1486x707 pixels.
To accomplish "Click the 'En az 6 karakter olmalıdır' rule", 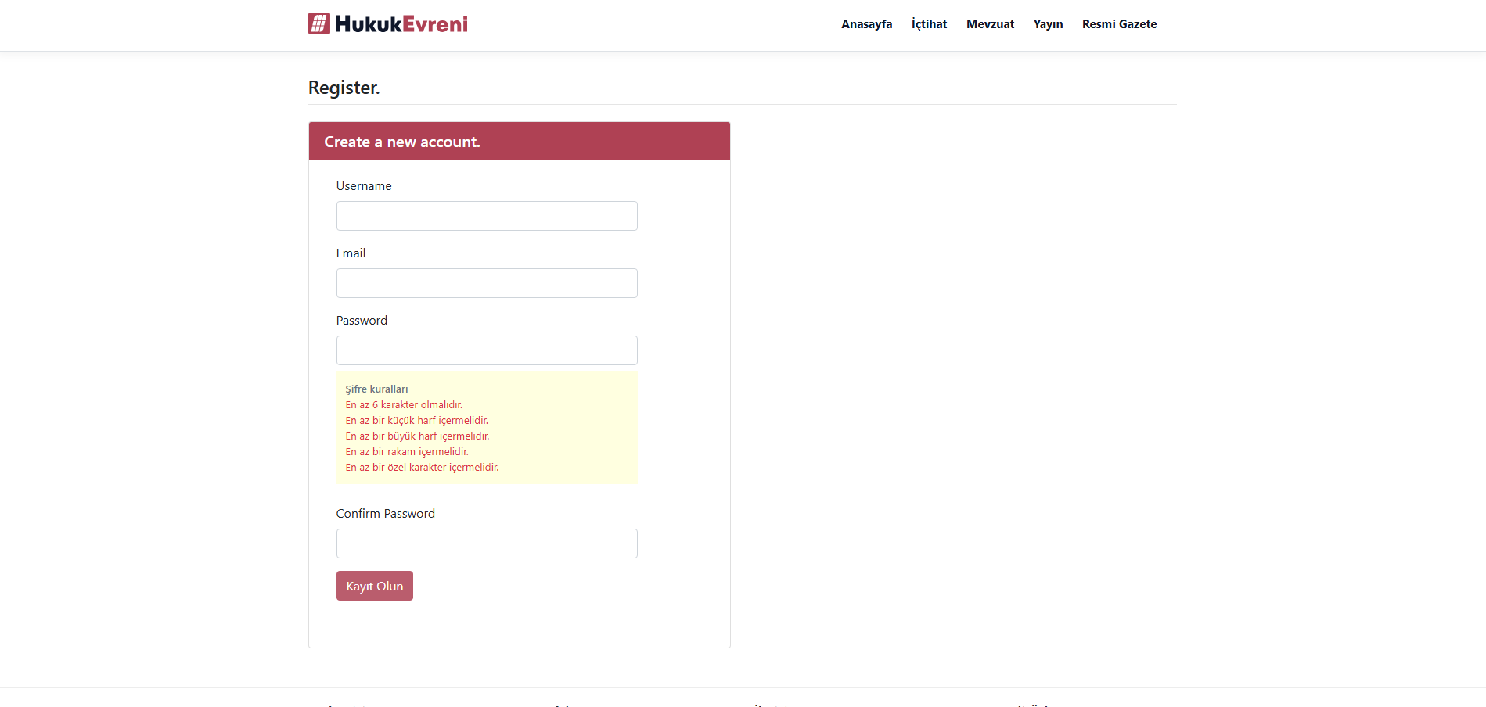I will click(404, 405).
